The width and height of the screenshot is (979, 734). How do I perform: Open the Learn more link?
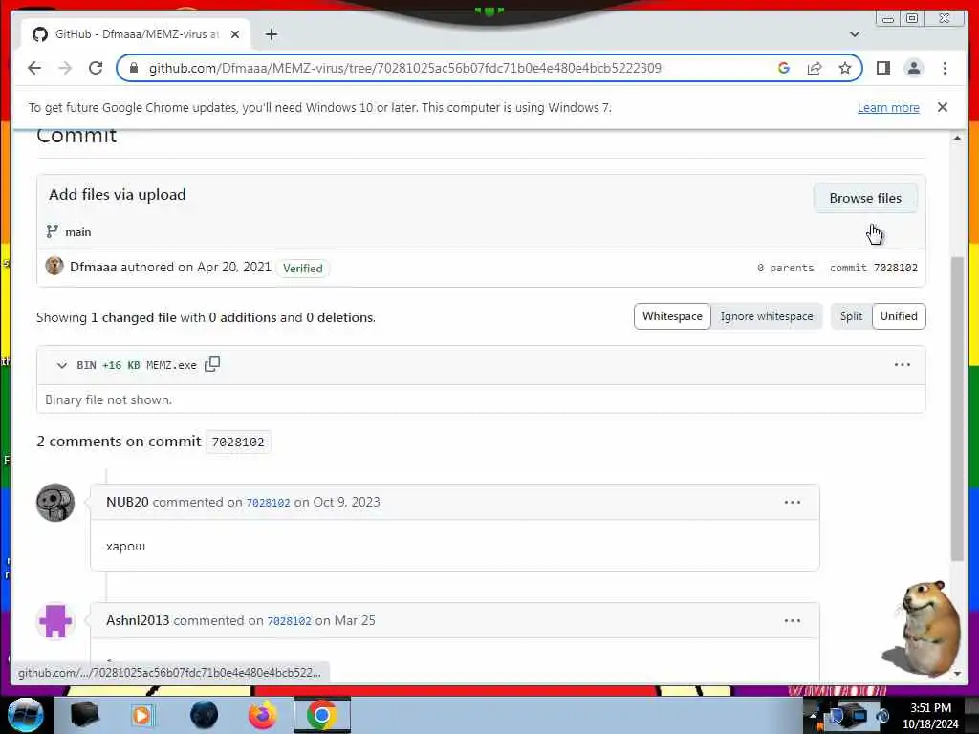point(888,107)
